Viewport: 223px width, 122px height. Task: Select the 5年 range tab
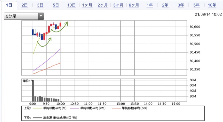(x=196, y=5)
